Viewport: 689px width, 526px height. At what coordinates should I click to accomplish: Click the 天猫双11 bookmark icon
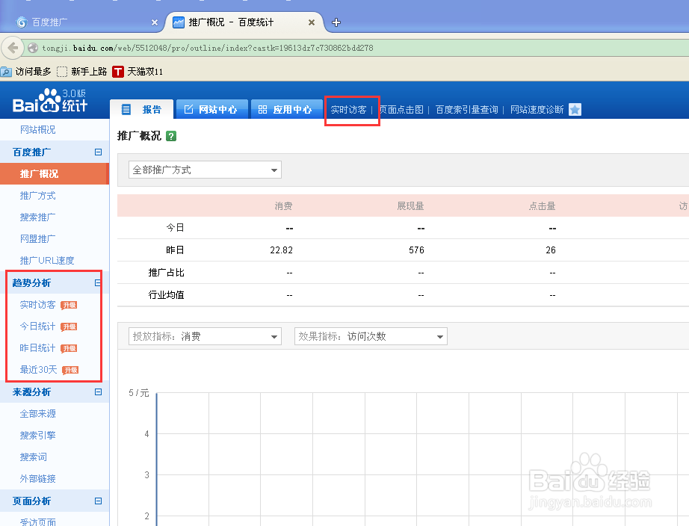pyautogui.click(x=118, y=71)
